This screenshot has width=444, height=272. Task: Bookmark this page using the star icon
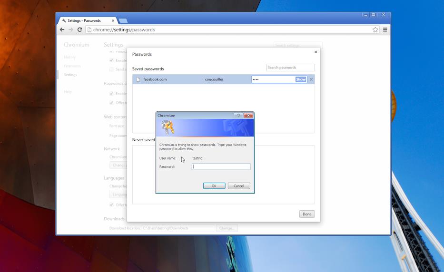[x=375, y=29]
